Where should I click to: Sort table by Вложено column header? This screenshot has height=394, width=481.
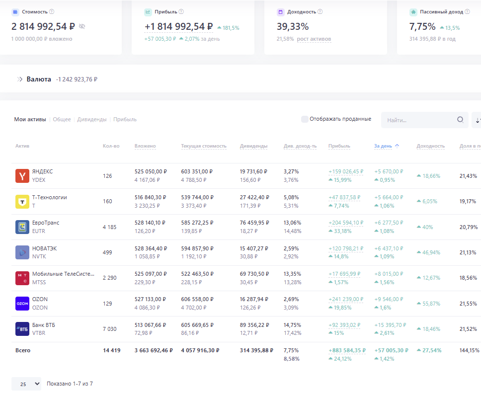pos(145,146)
